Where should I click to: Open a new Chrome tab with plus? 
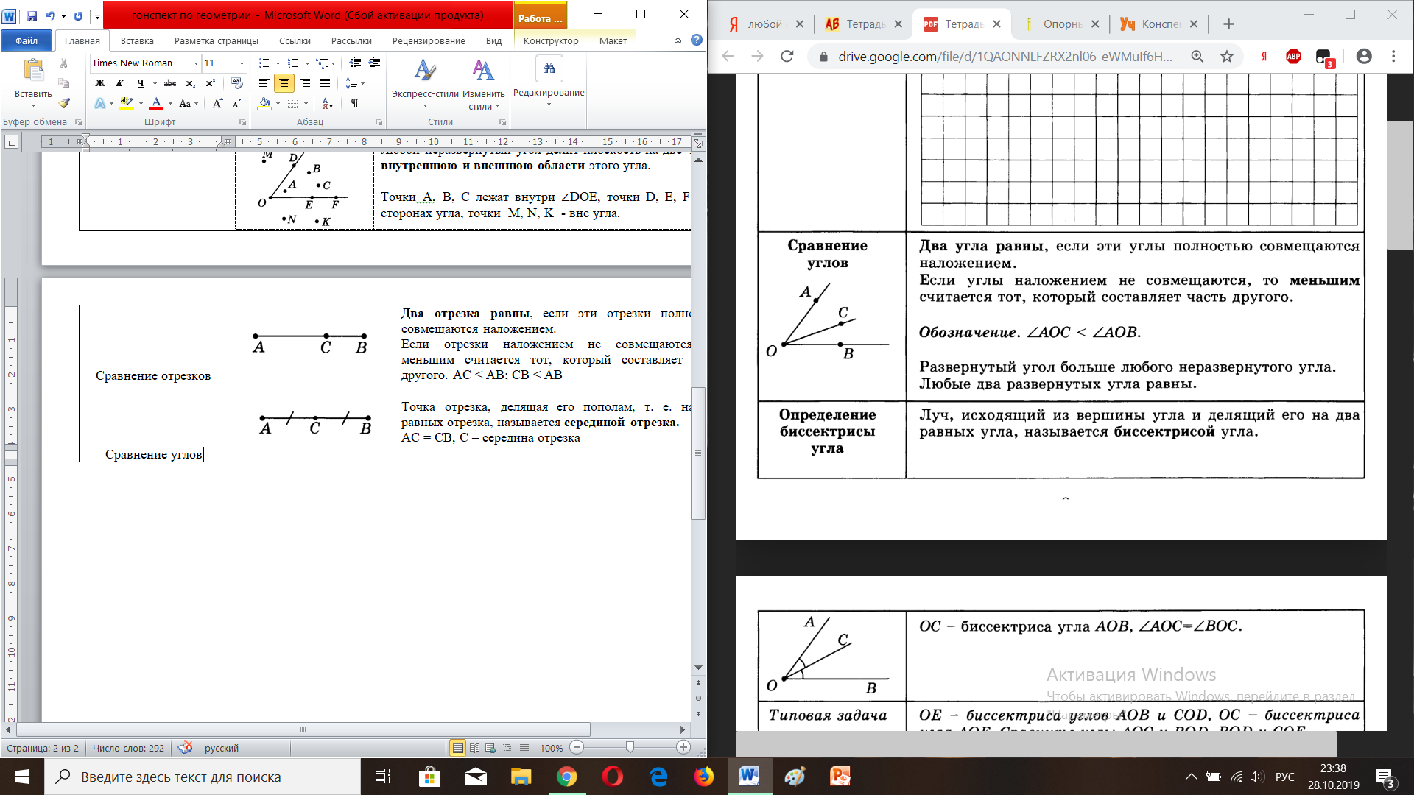pyautogui.click(x=1228, y=24)
